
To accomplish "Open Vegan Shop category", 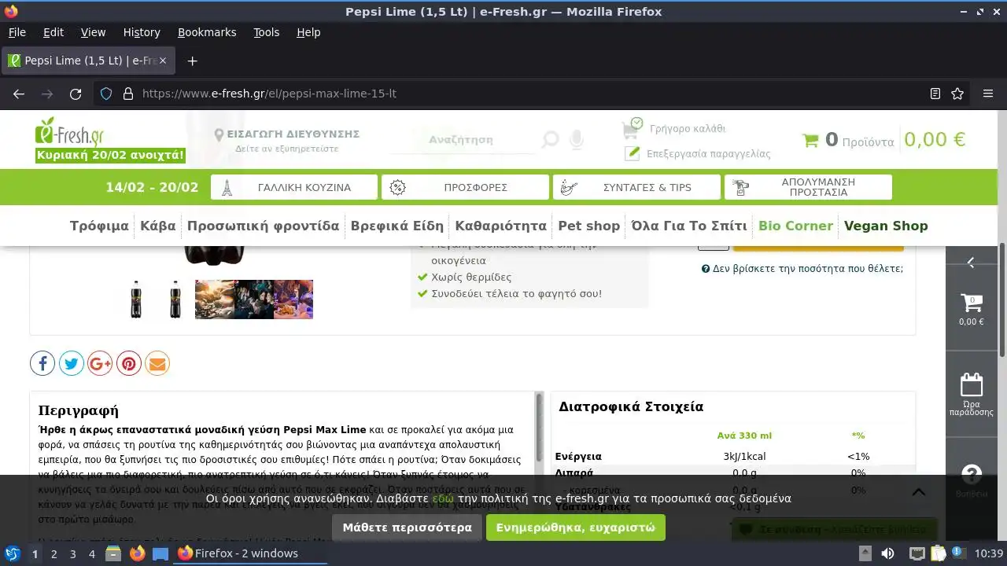I will [886, 226].
